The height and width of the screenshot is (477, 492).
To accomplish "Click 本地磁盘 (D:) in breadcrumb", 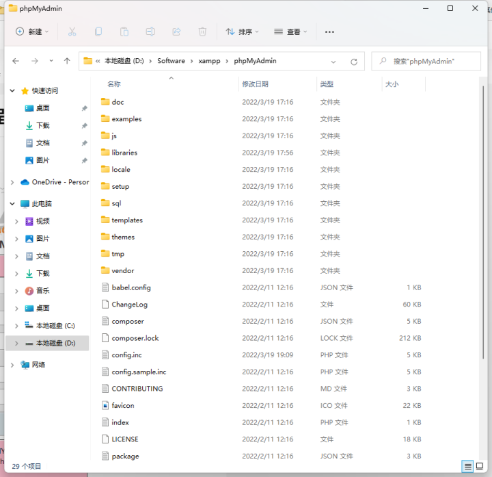I will pos(124,61).
